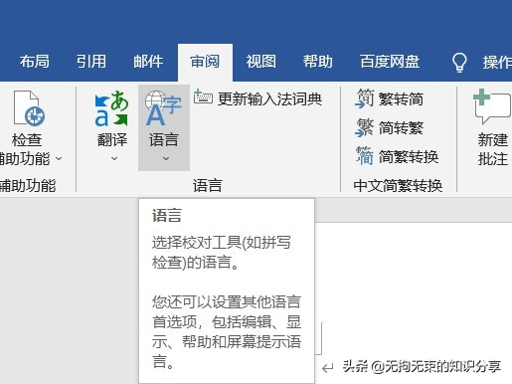Click the 简转繁 label

click(x=401, y=128)
